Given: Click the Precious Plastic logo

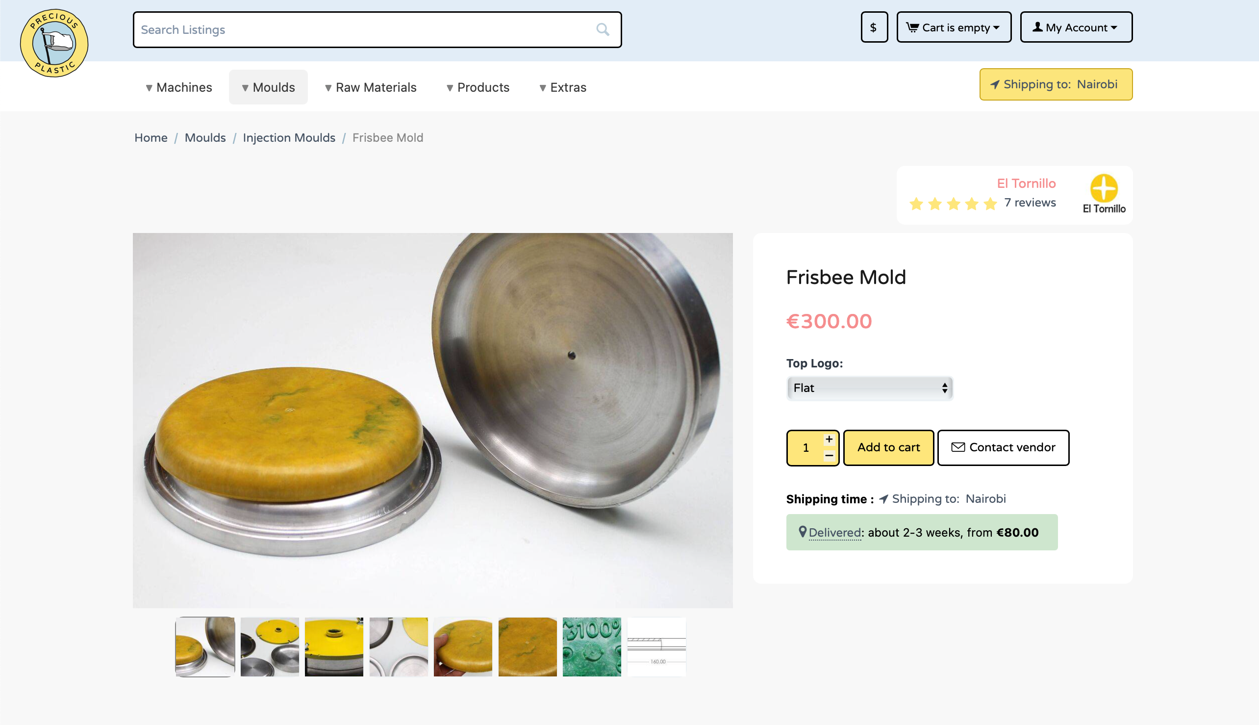Looking at the screenshot, I should [54, 43].
